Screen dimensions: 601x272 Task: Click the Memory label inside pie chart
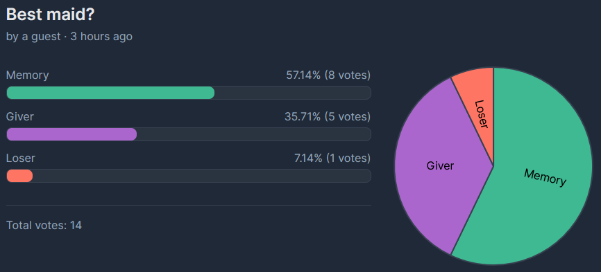545,178
